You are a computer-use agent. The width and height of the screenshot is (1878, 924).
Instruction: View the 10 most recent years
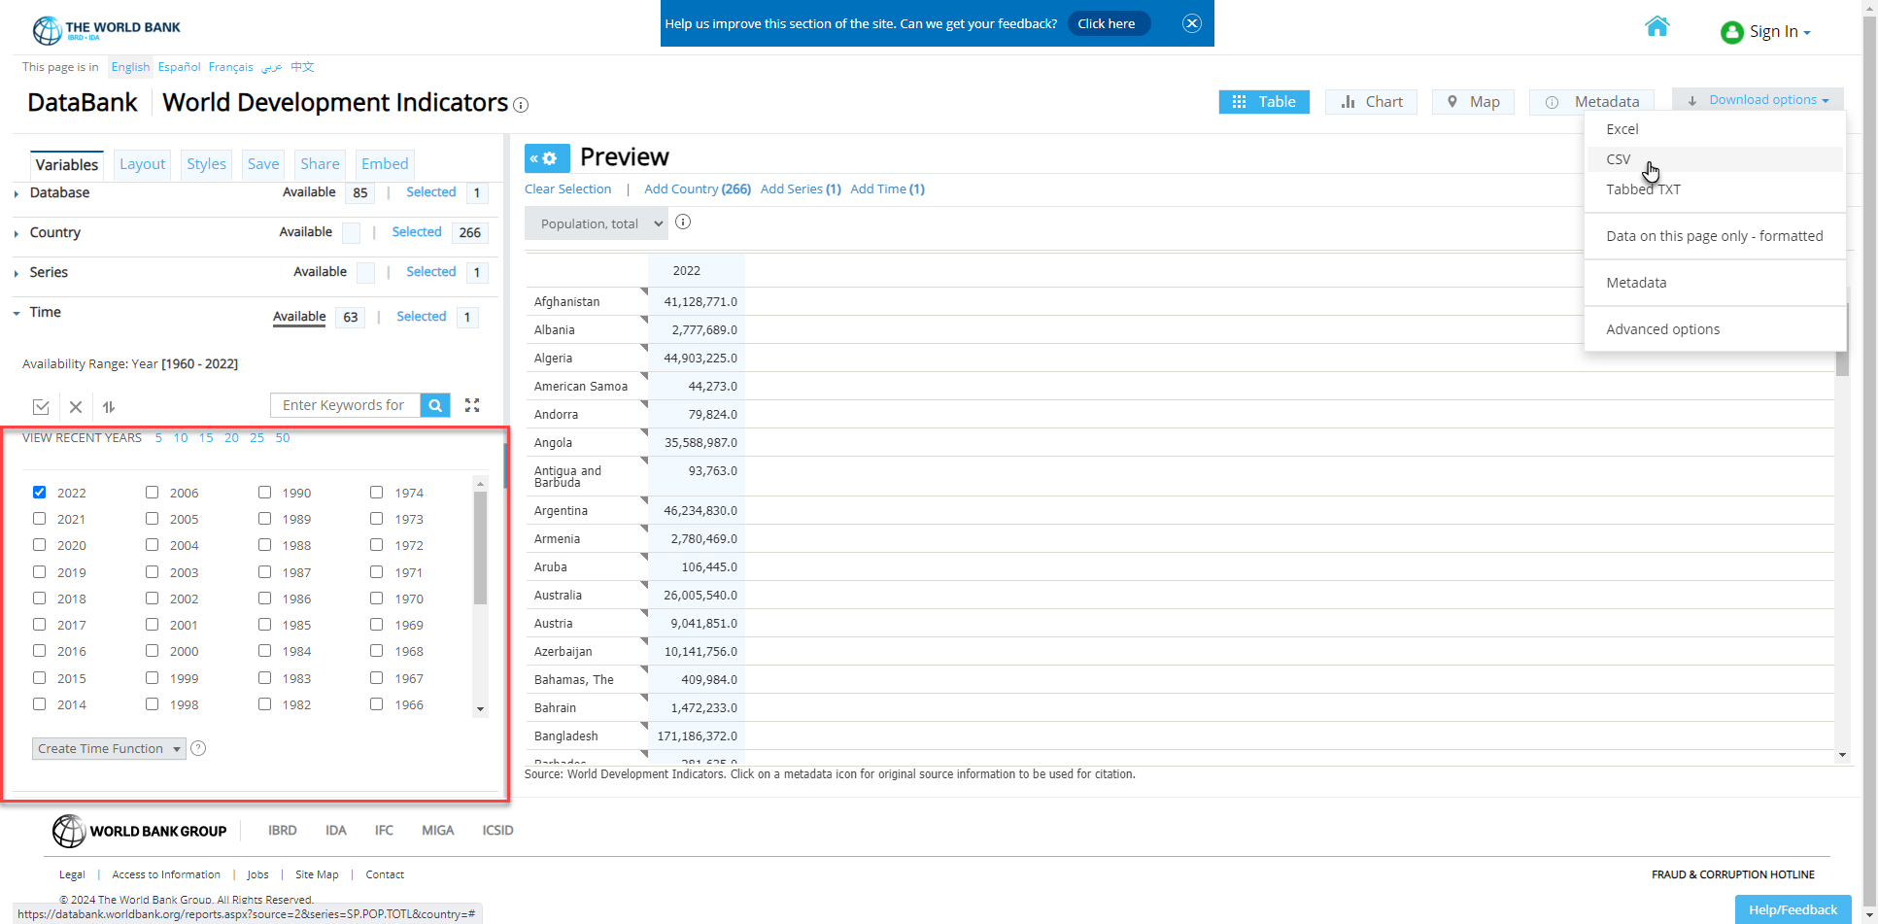(181, 438)
